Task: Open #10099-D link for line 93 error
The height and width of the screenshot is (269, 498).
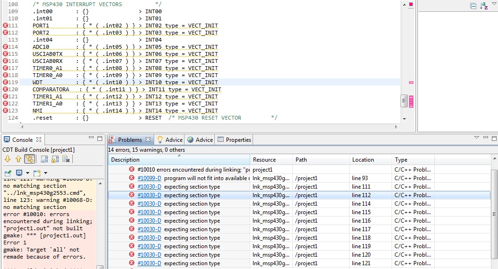Action: coord(149,178)
